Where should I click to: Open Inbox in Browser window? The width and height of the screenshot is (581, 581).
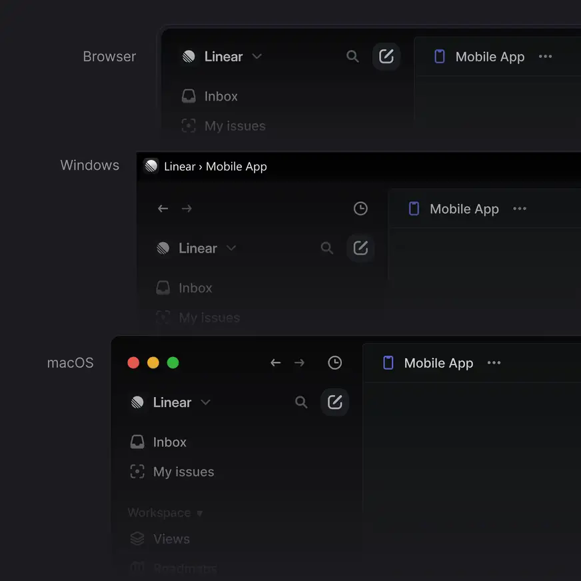pos(210,97)
